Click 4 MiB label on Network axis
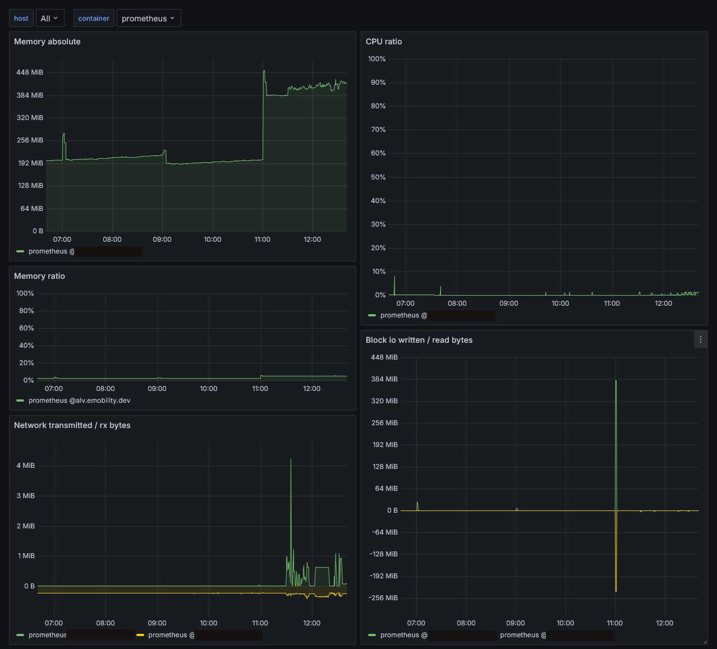The width and height of the screenshot is (717, 649). [26, 466]
